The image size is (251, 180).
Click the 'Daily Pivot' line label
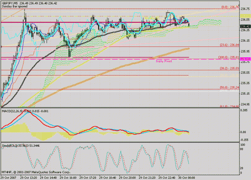coord(164,61)
